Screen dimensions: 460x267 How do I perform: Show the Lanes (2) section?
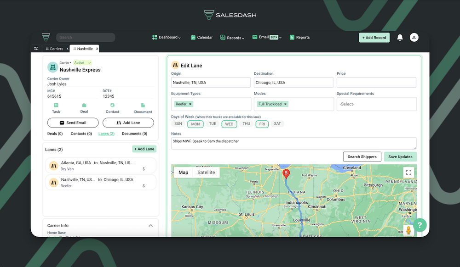pyautogui.click(x=106, y=133)
